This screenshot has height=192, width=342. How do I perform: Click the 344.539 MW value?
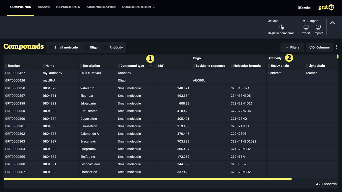(x=183, y=164)
